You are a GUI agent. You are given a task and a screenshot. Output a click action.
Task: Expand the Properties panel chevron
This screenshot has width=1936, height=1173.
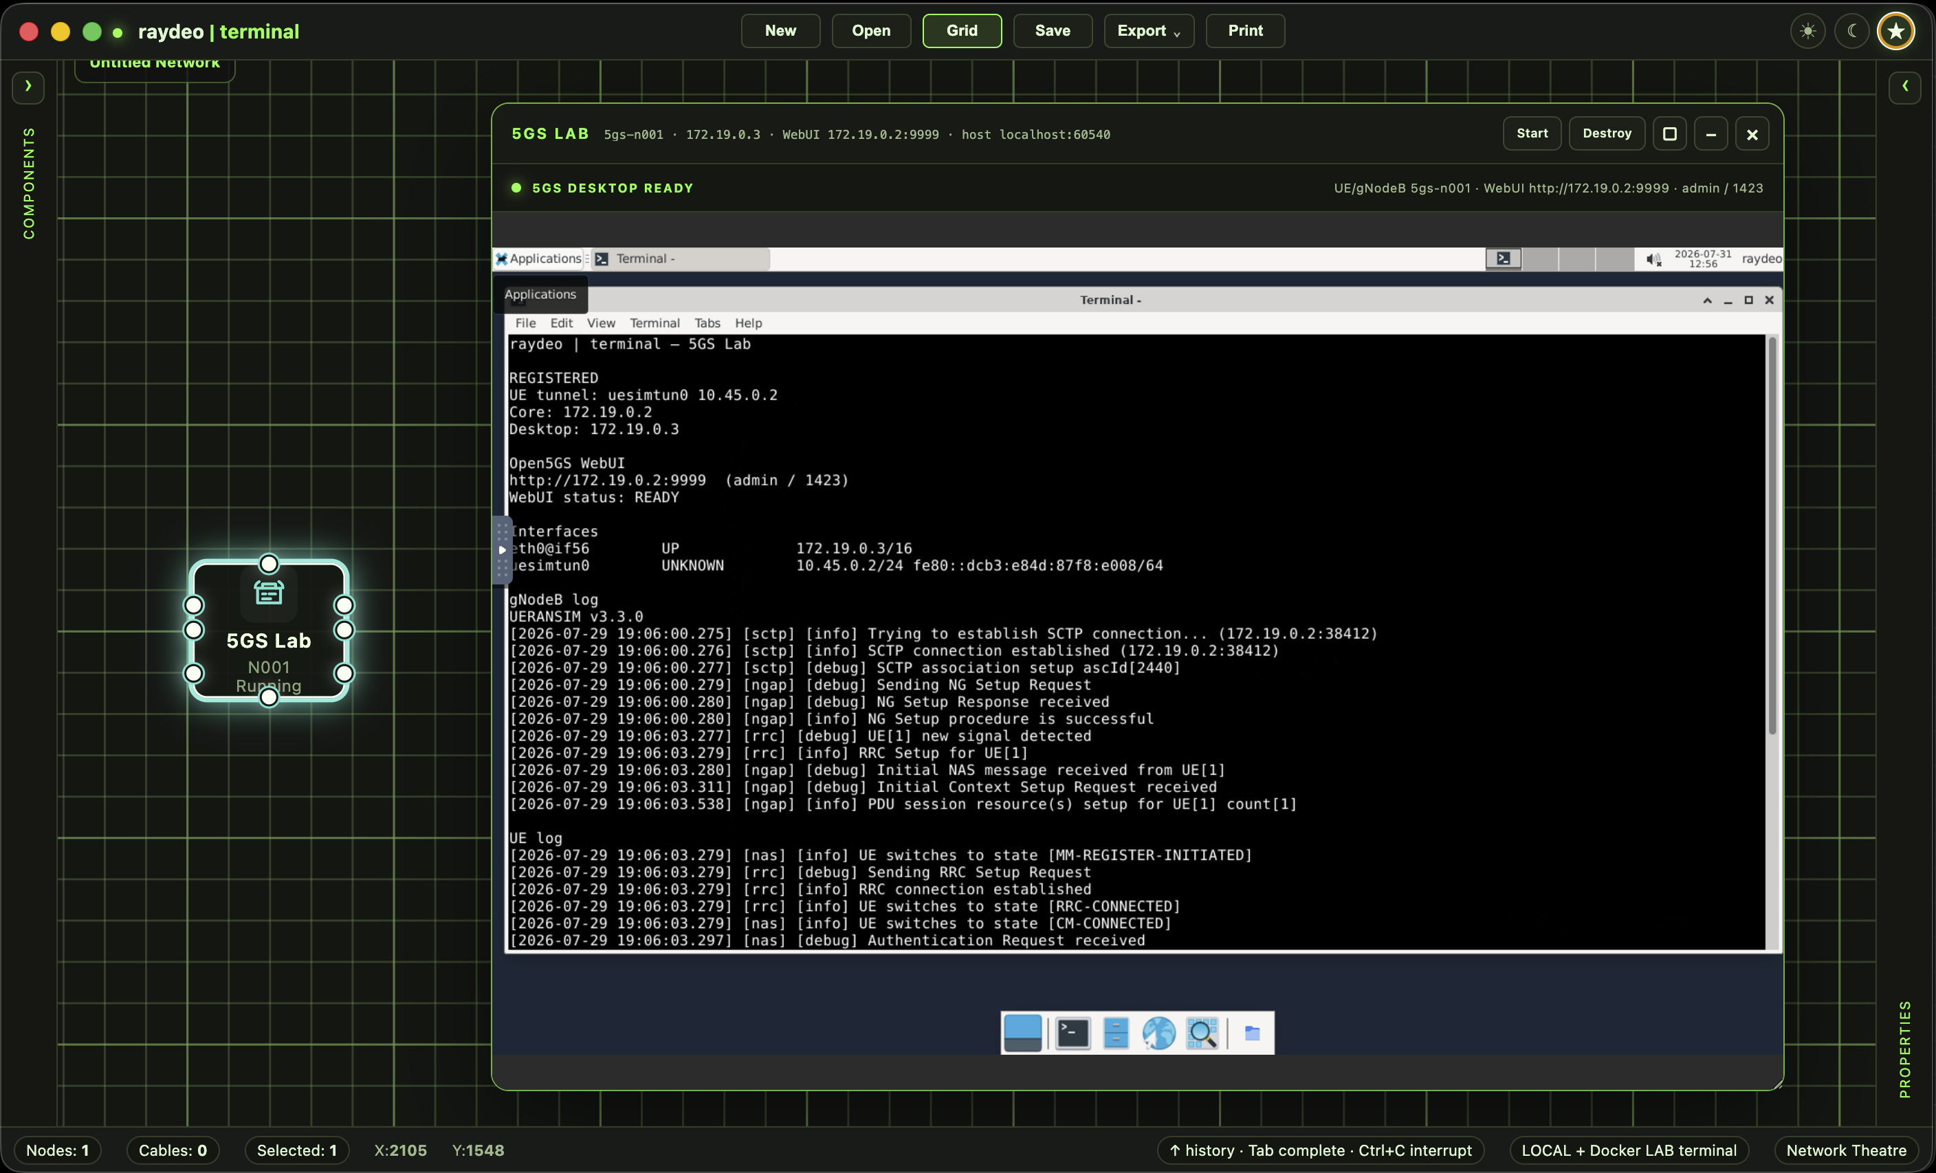[x=1904, y=87]
